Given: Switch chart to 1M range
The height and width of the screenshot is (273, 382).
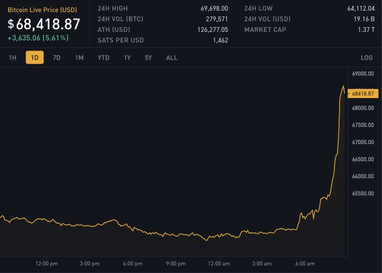Looking at the screenshot, I should 79,58.
